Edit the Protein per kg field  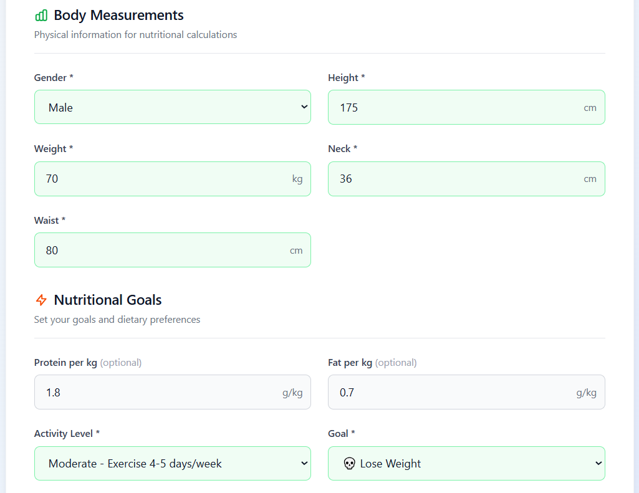point(156,392)
